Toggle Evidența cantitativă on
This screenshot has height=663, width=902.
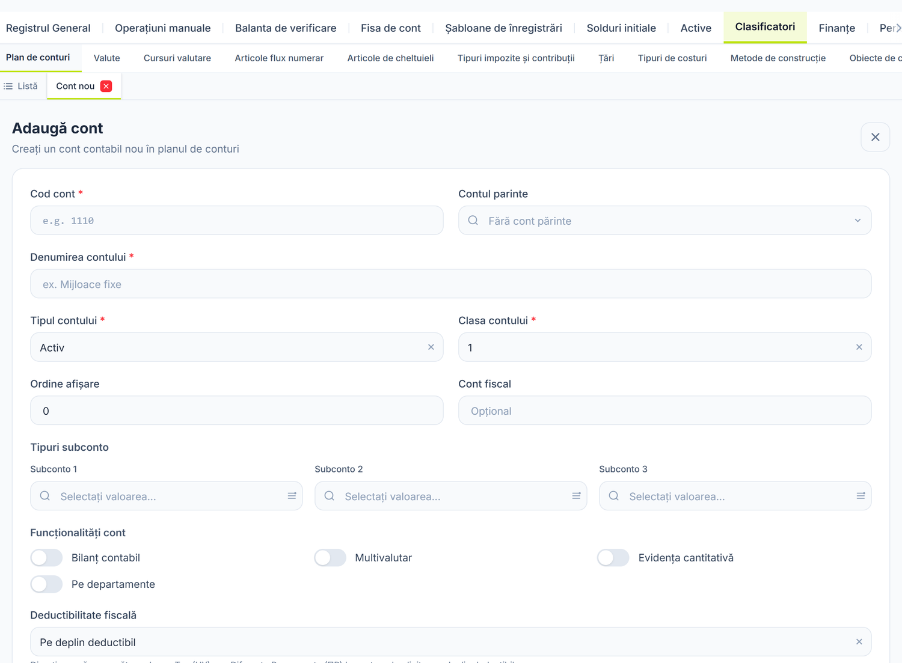click(613, 558)
